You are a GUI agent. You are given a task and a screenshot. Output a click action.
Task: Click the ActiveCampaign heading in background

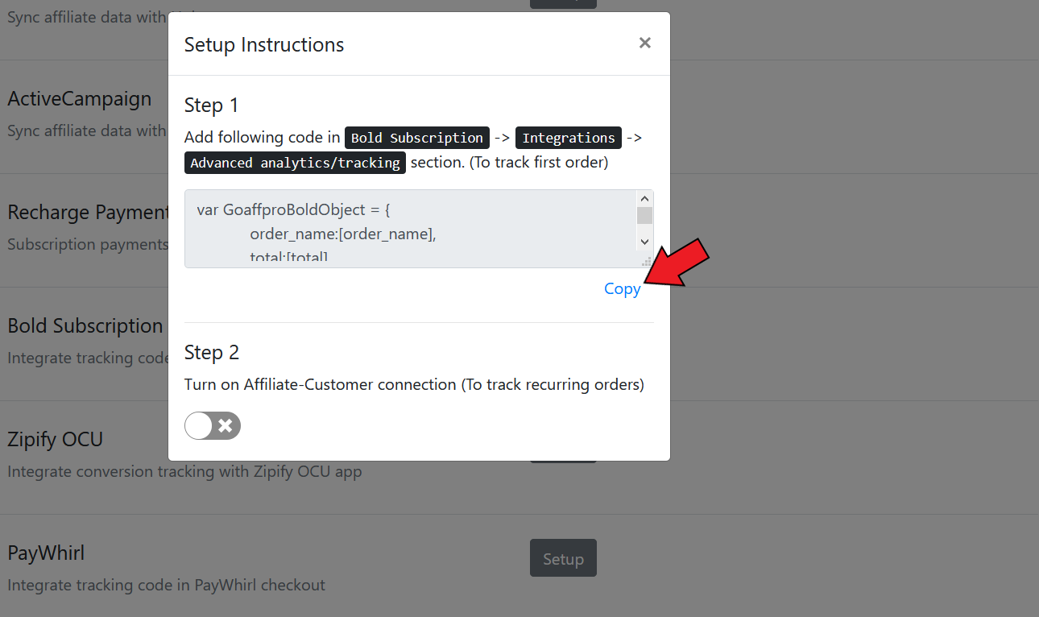point(80,99)
